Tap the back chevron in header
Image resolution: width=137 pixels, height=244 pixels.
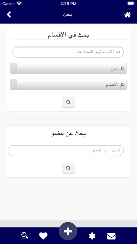click(x=9, y=15)
